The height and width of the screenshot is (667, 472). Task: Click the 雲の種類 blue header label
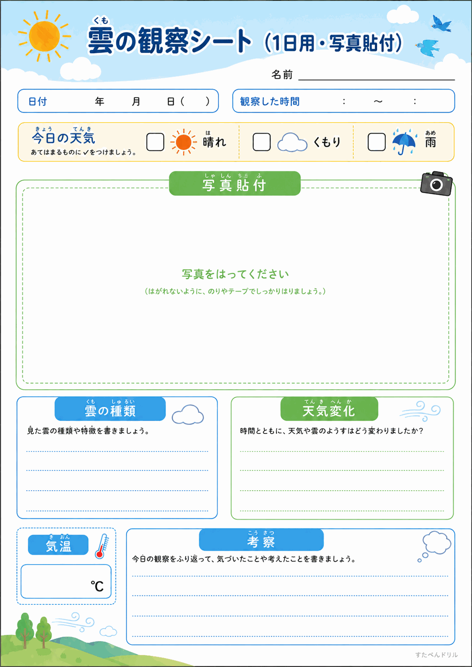(110, 409)
